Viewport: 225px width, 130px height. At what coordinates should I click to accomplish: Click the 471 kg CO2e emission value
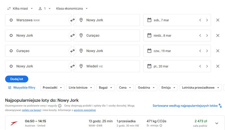(156, 121)
